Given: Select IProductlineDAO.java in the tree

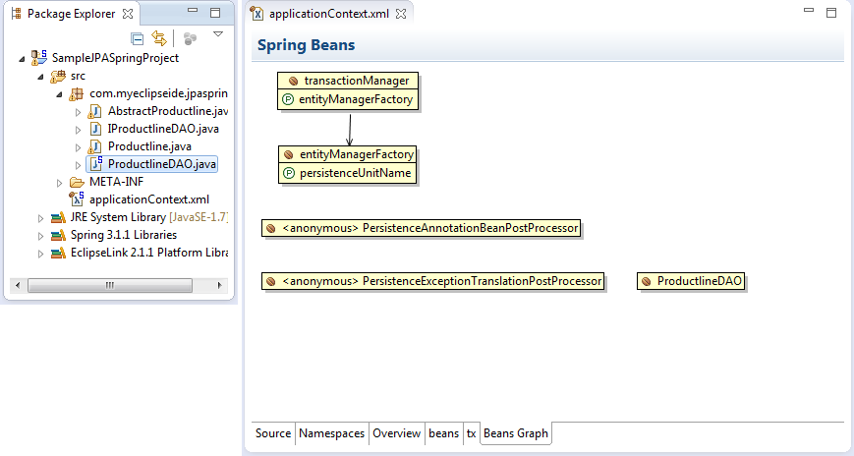Looking at the screenshot, I should 163,129.
